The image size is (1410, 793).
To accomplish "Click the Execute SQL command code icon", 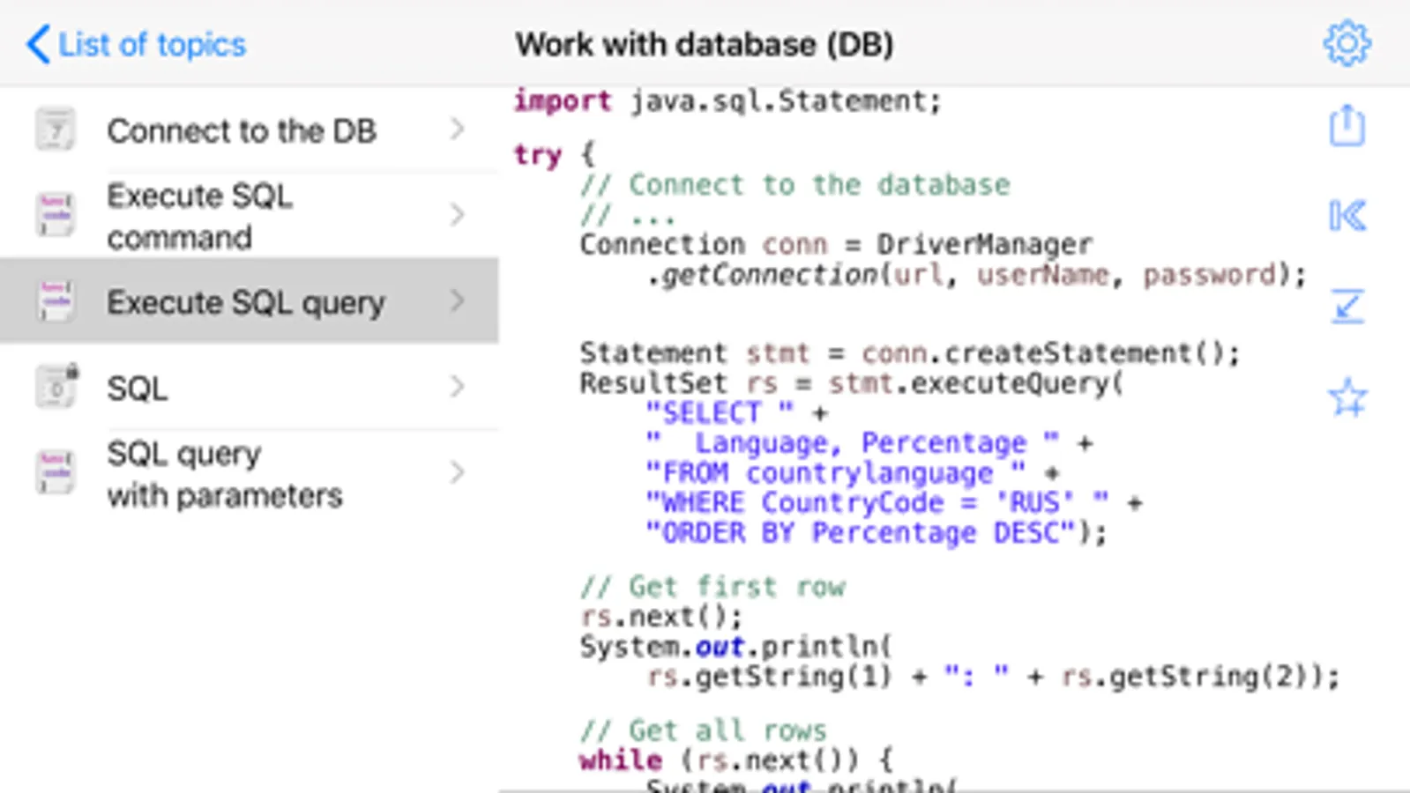I will point(56,215).
